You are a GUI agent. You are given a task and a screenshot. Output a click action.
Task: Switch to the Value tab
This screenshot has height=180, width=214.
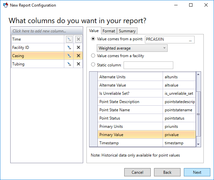[x=94, y=31]
